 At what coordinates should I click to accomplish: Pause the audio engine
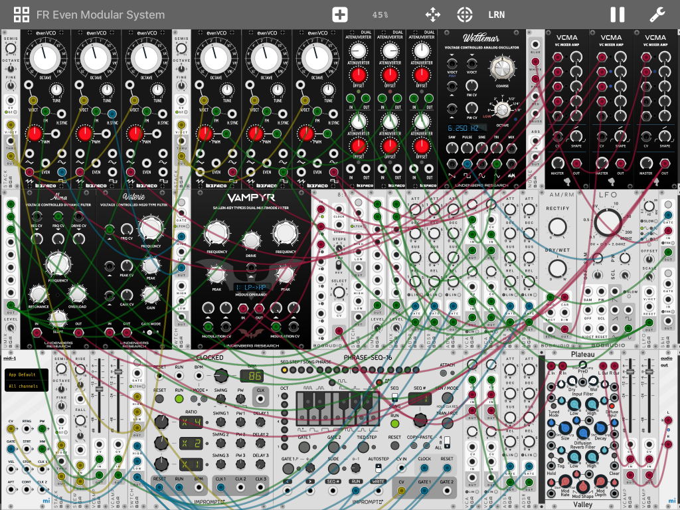tap(617, 15)
